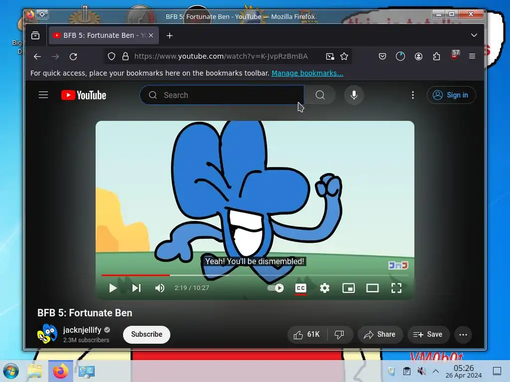Expand the list all tabs chevron

tap(474, 35)
